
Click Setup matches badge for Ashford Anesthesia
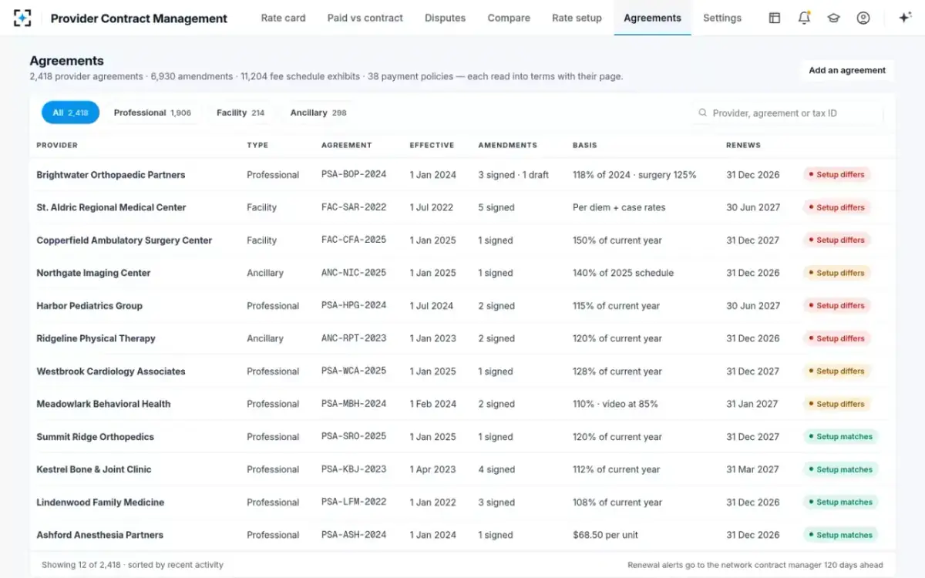coord(840,535)
